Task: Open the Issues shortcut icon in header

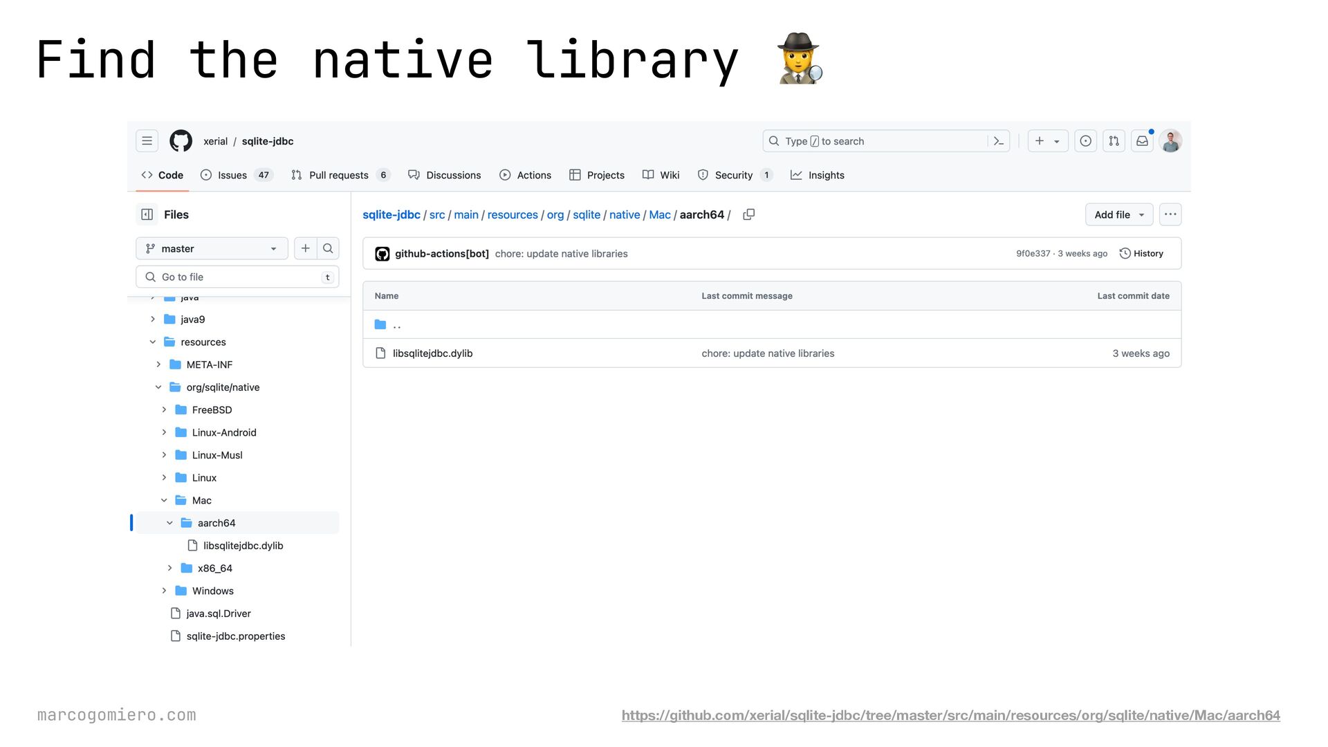Action: (x=1086, y=141)
